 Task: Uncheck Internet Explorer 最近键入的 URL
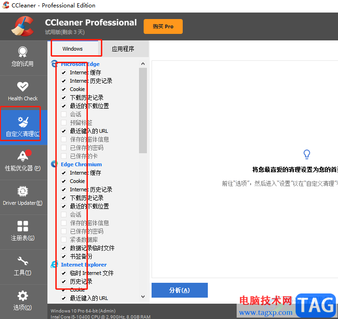[x=64, y=298]
